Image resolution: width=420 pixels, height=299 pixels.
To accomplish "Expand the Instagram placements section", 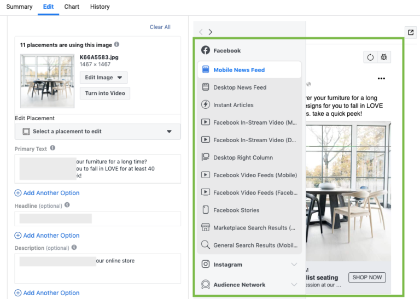I will [x=294, y=265].
